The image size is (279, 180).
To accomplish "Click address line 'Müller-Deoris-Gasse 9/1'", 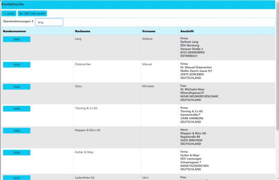I will [196, 71].
